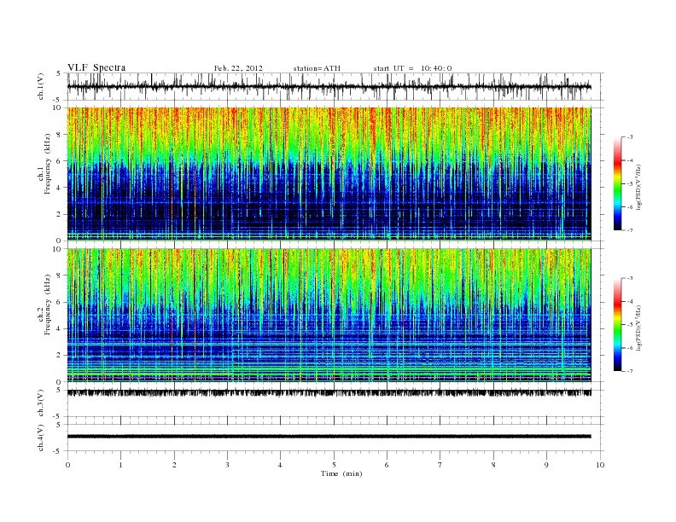Click the "ch.3(V)" axis label

pos(41,403)
